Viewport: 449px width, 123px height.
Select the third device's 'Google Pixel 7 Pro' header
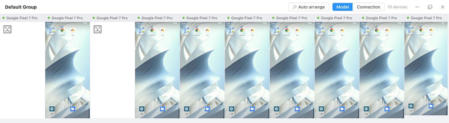[112, 18]
